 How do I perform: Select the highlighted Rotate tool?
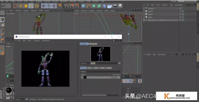31,6
